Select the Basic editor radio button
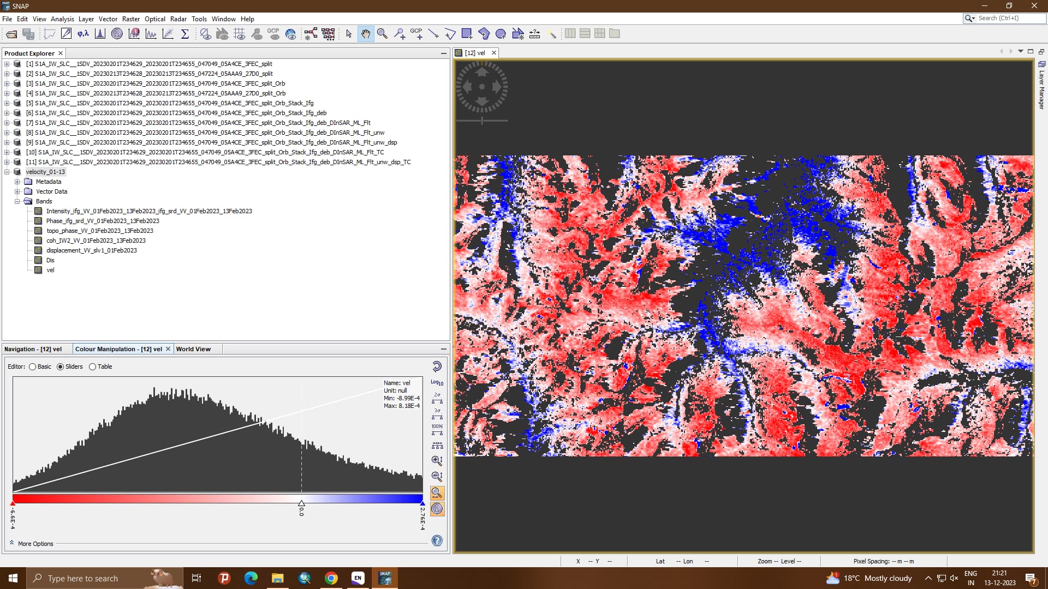This screenshot has height=589, width=1048. [x=32, y=366]
